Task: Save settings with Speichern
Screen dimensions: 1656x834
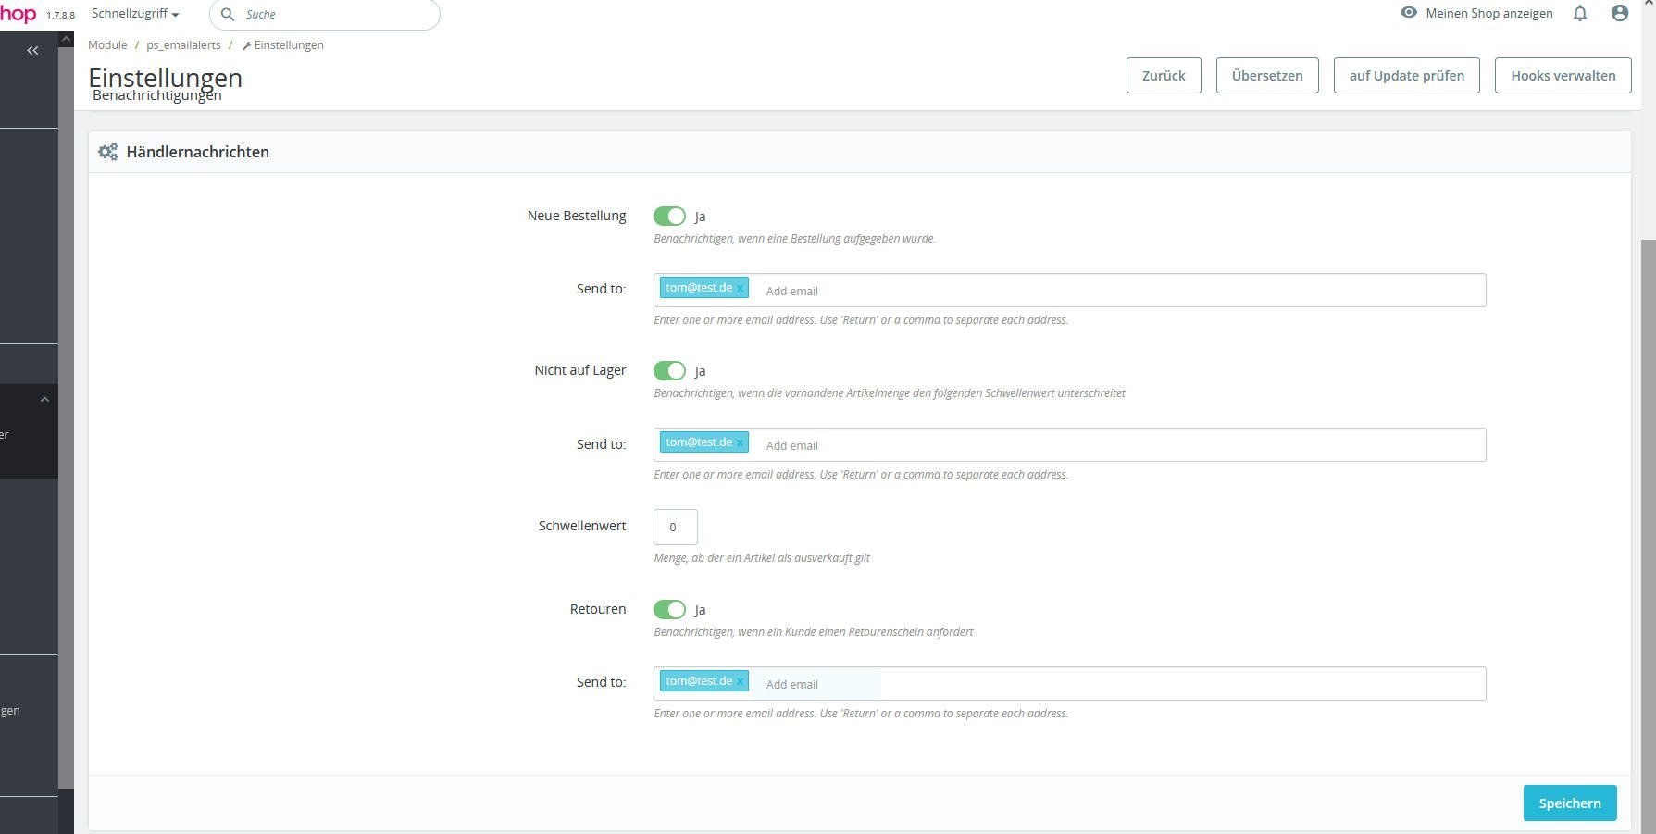Action: (1570, 803)
